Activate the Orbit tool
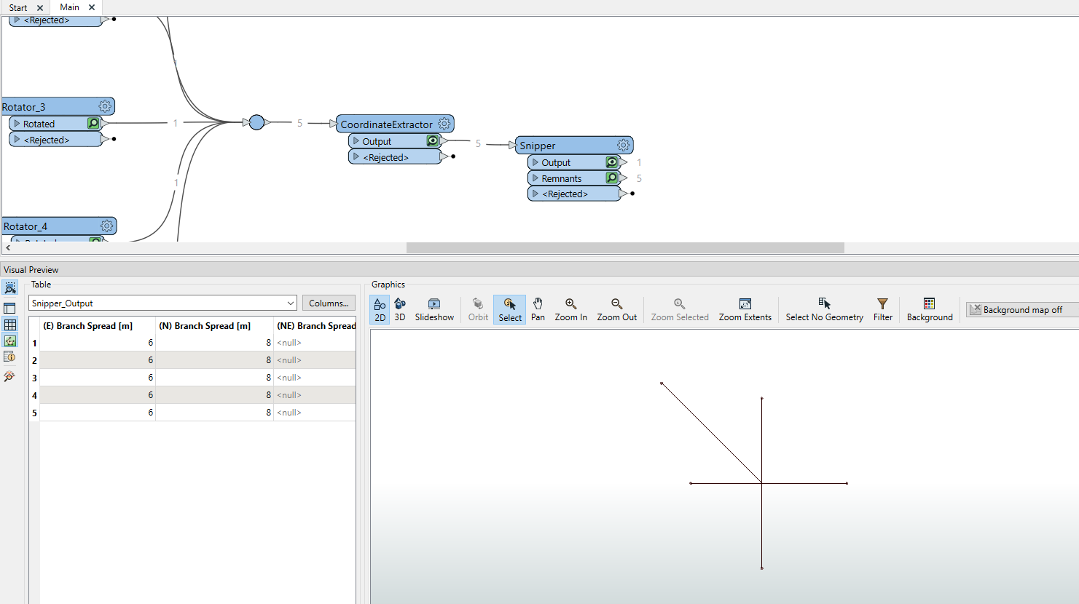1079x604 pixels. click(x=478, y=309)
